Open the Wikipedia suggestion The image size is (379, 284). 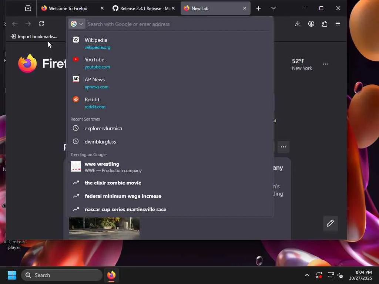click(x=170, y=44)
